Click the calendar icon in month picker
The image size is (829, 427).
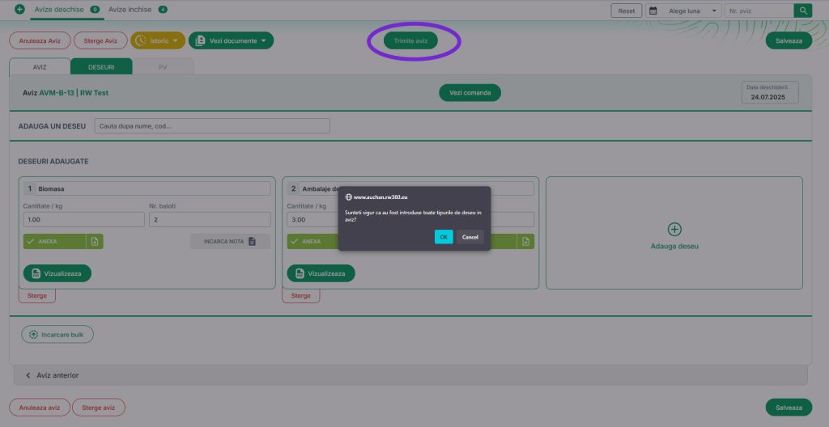coord(653,11)
